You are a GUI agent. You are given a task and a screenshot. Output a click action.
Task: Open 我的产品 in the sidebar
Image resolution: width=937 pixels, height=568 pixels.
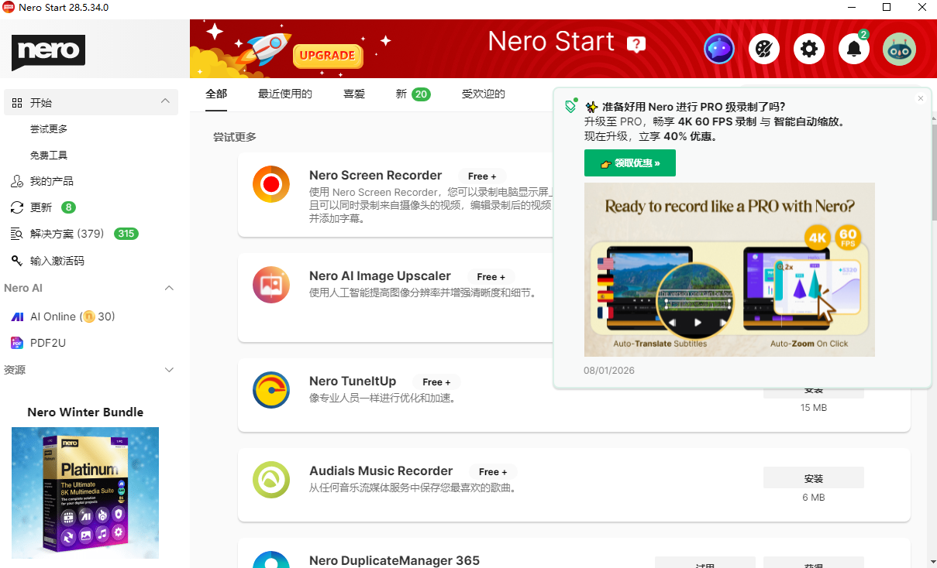52,181
